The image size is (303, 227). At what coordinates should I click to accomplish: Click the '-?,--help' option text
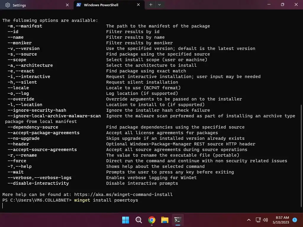pyautogui.click(x=20, y=166)
